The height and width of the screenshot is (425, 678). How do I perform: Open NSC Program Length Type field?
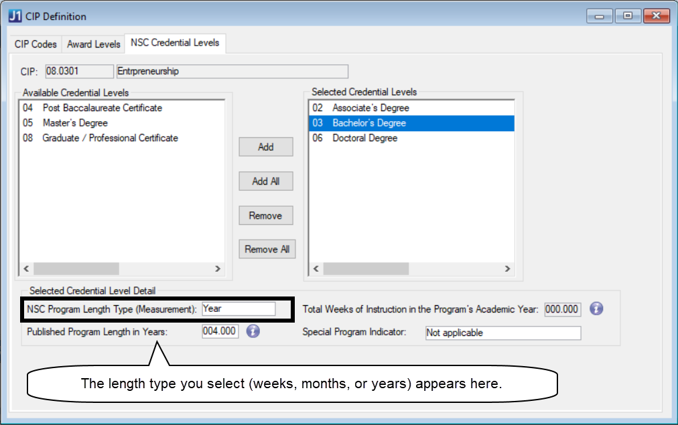(239, 309)
